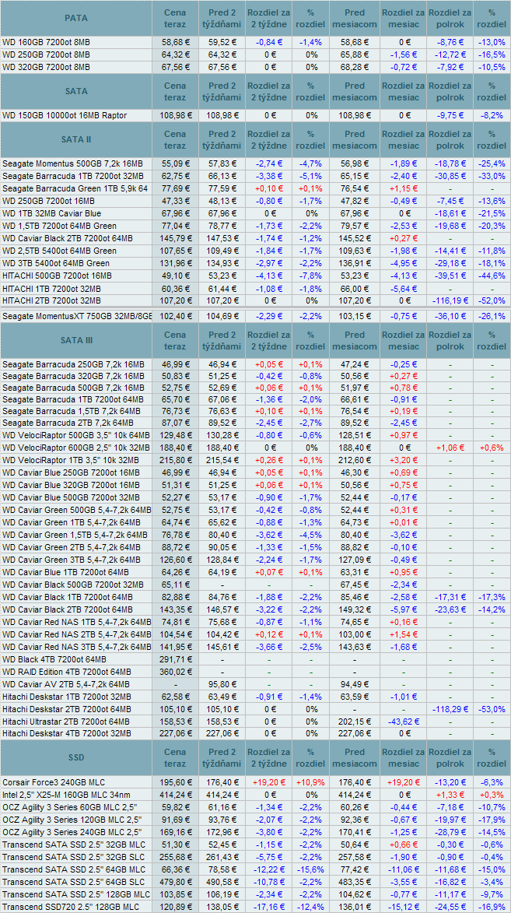Click the +3,20 € monthly difference for VelociRaptor 1TB

404,459
